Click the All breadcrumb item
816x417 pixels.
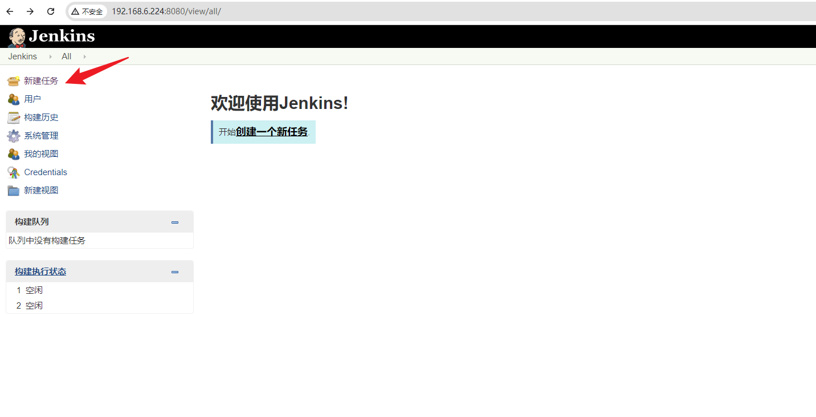[67, 56]
